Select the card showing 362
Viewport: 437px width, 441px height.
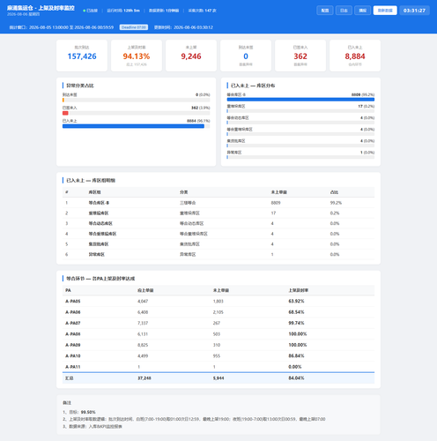coord(300,56)
